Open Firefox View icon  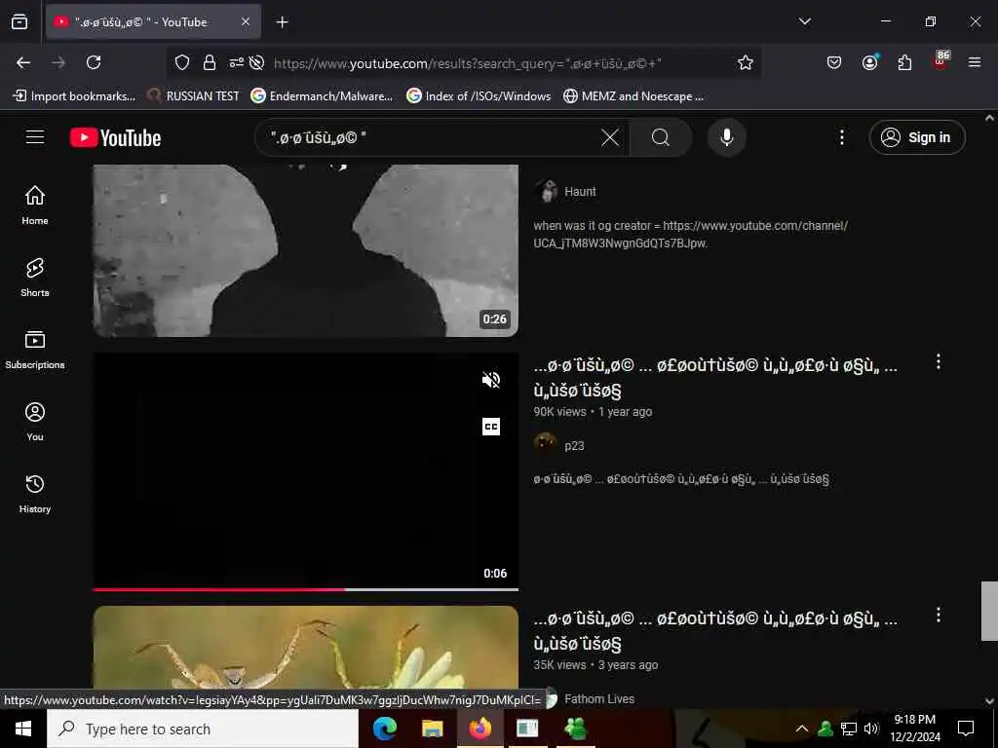pyautogui.click(x=19, y=22)
